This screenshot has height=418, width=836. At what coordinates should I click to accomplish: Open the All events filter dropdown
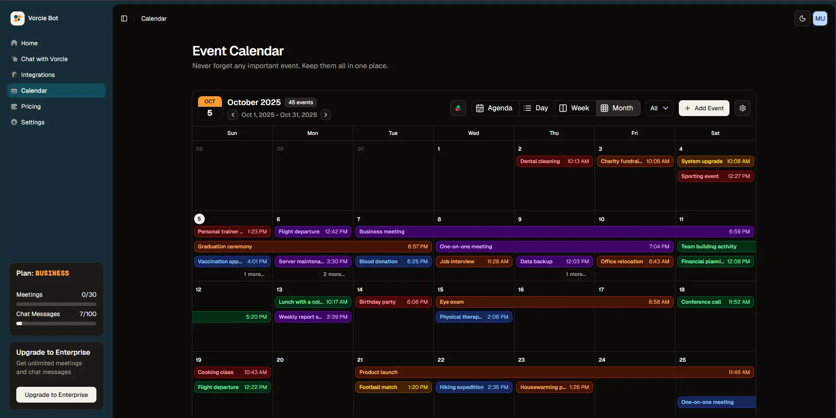pos(659,108)
